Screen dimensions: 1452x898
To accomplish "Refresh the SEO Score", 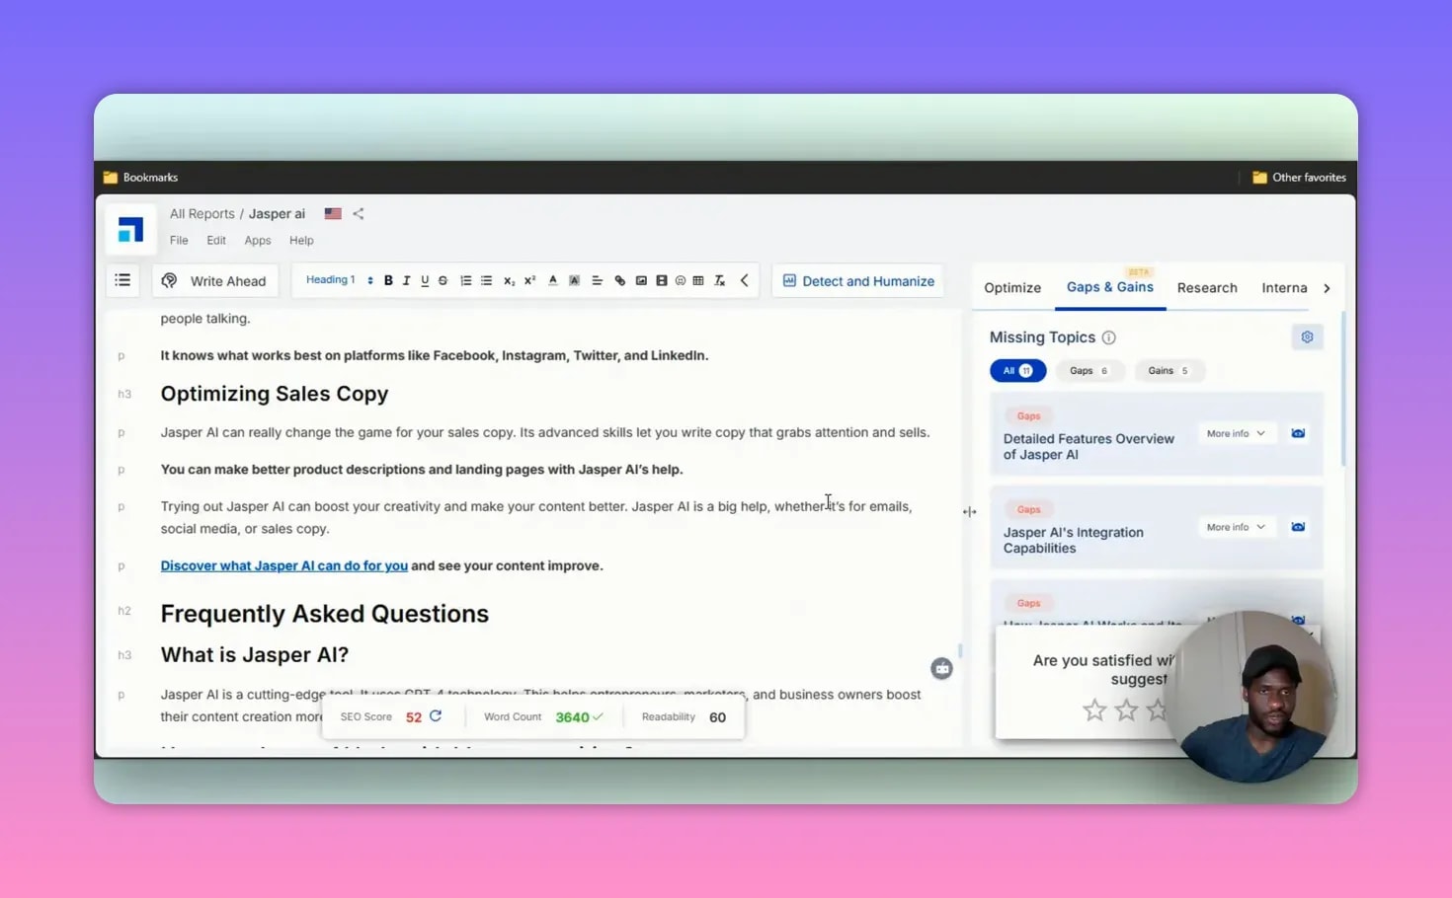I will click(436, 716).
